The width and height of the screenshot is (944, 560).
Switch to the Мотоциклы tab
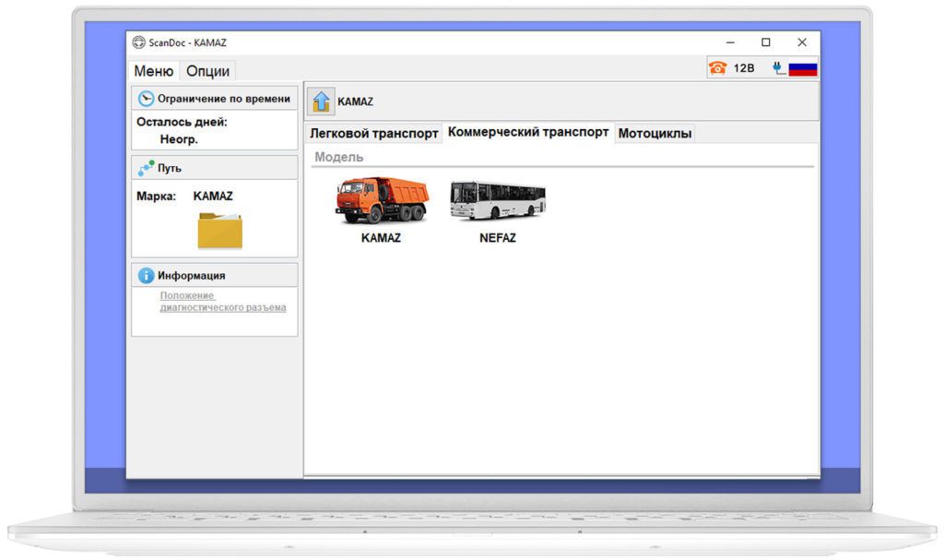pyautogui.click(x=655, y=134)
